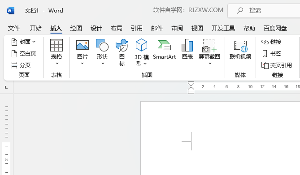Take a screenshot with 屏幕截图 icon

point(209,46)
